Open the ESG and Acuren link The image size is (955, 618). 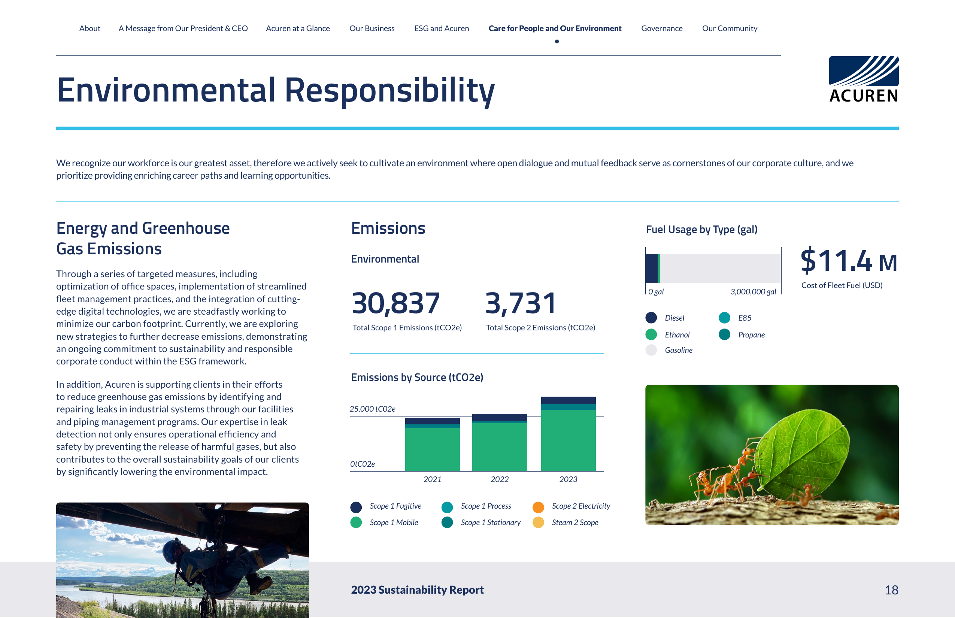442,28
